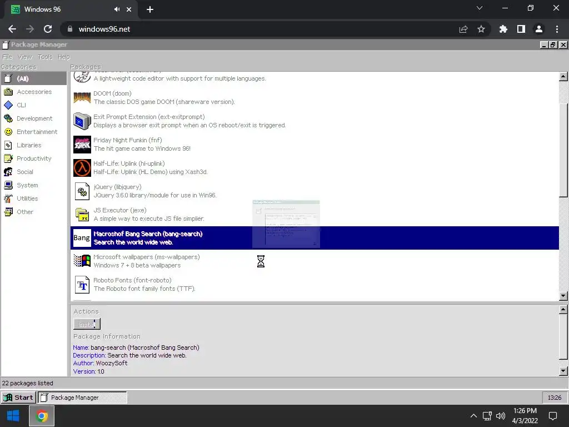The image size is (569, 427).
Task: Toggle Chrome side panel
Action: tap(521, 29)
